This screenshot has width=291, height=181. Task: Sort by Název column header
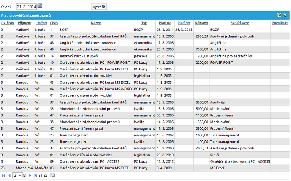96,23
